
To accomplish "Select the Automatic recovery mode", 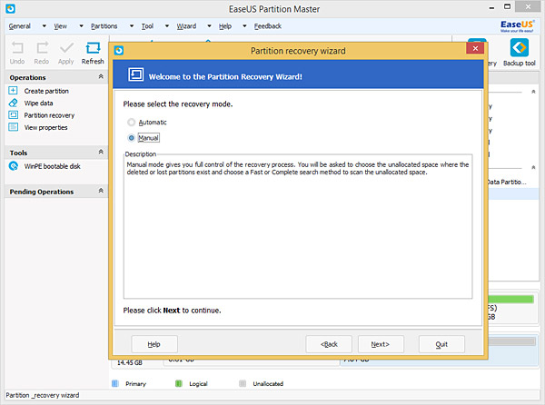I will click(x=131, y=123).
